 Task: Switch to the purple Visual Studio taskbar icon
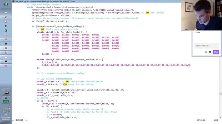click(x=6, y=66)
